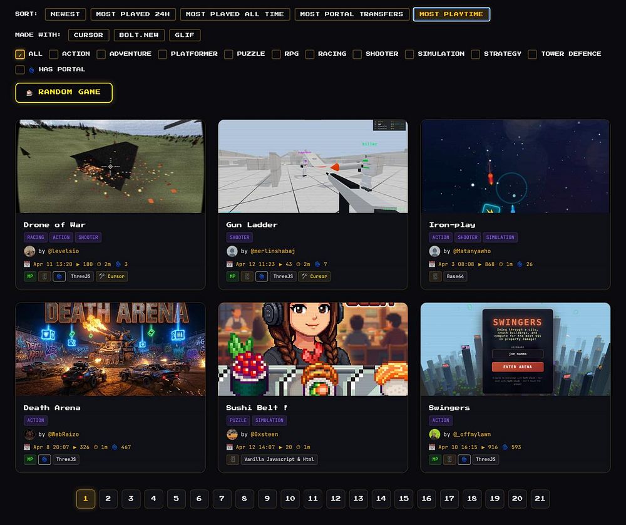Enable the Action genre checkbox
This screenshot has height=525, width=626.
click(x=53, y=54)
